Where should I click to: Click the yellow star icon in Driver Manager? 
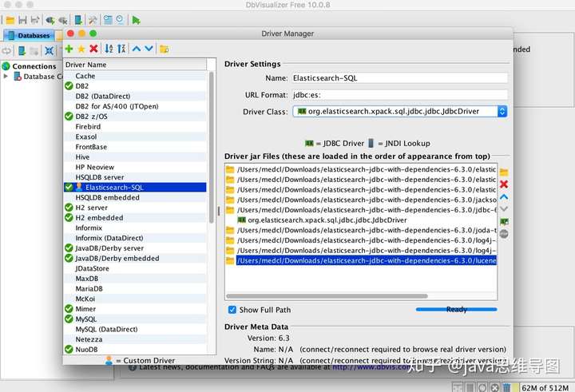click(81, 49)
